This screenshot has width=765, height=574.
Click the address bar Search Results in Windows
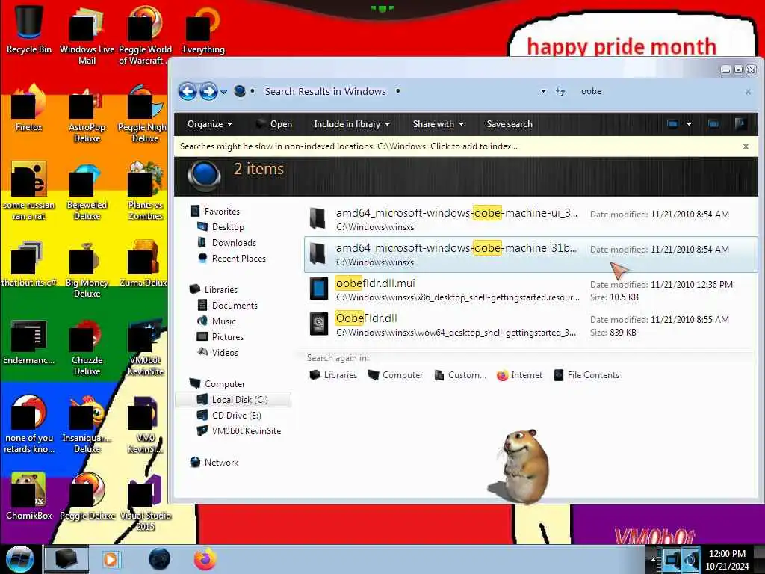point(326,91)
